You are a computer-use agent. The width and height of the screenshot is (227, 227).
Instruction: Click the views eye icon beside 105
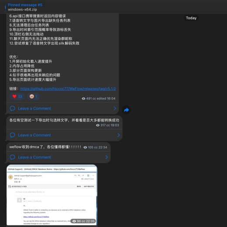85,148
